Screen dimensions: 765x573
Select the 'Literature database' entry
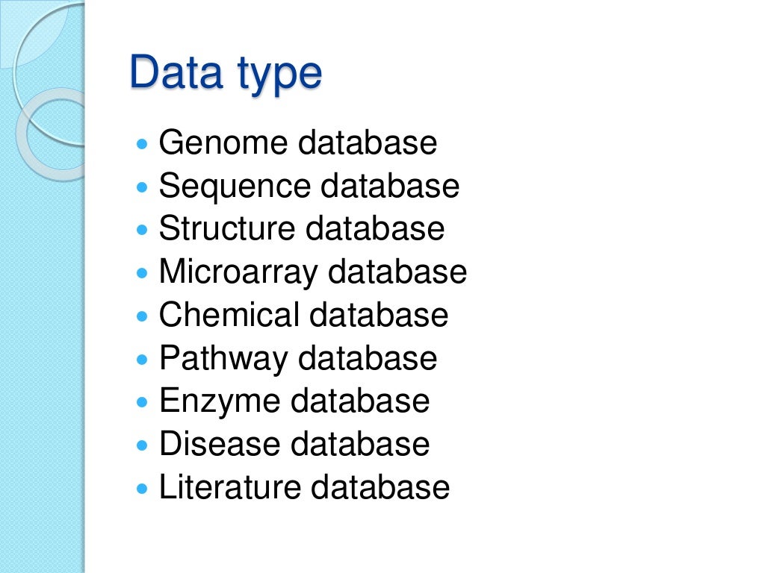(x=304, y=486)
